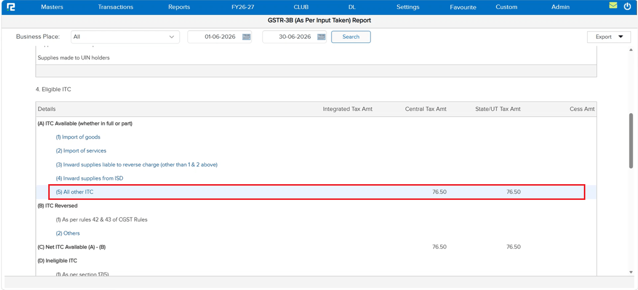This screenshot has width=638, height=290.
Task: Select State/UT Tax 76.50 in Net ITC Available row
Action: coord(513,247)
